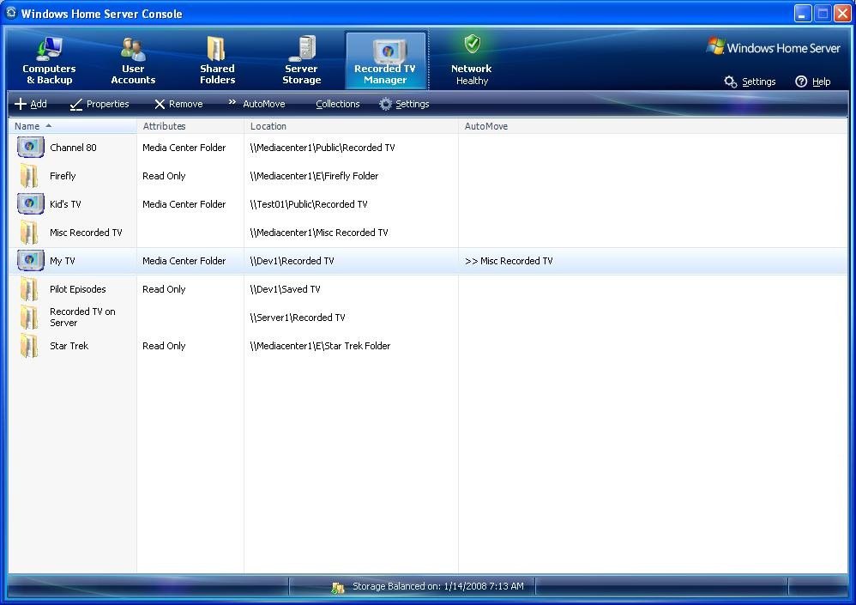856x605 pixels.
Task: Click Firefly's Read Only attribute
Action: click(164, 176)
